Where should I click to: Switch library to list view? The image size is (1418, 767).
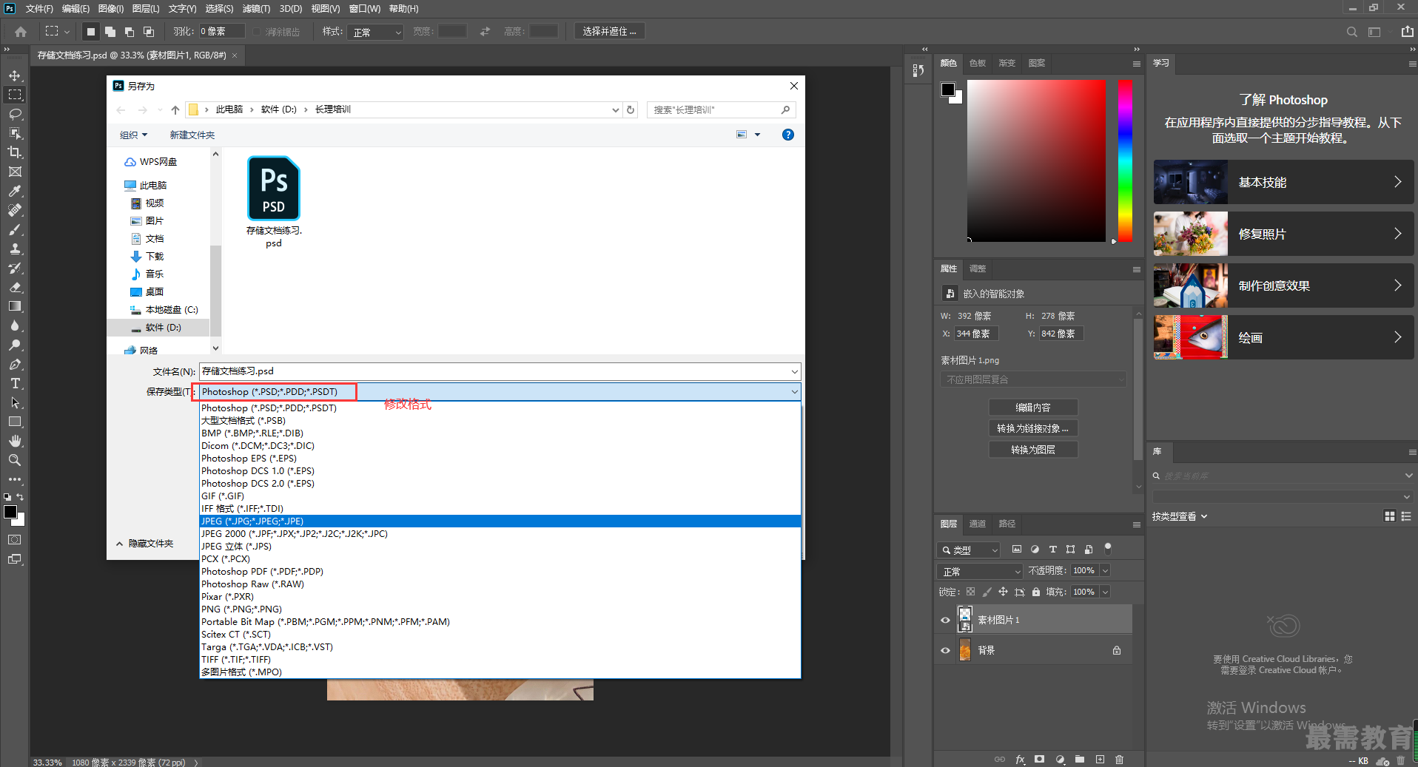pos(1406,516)
